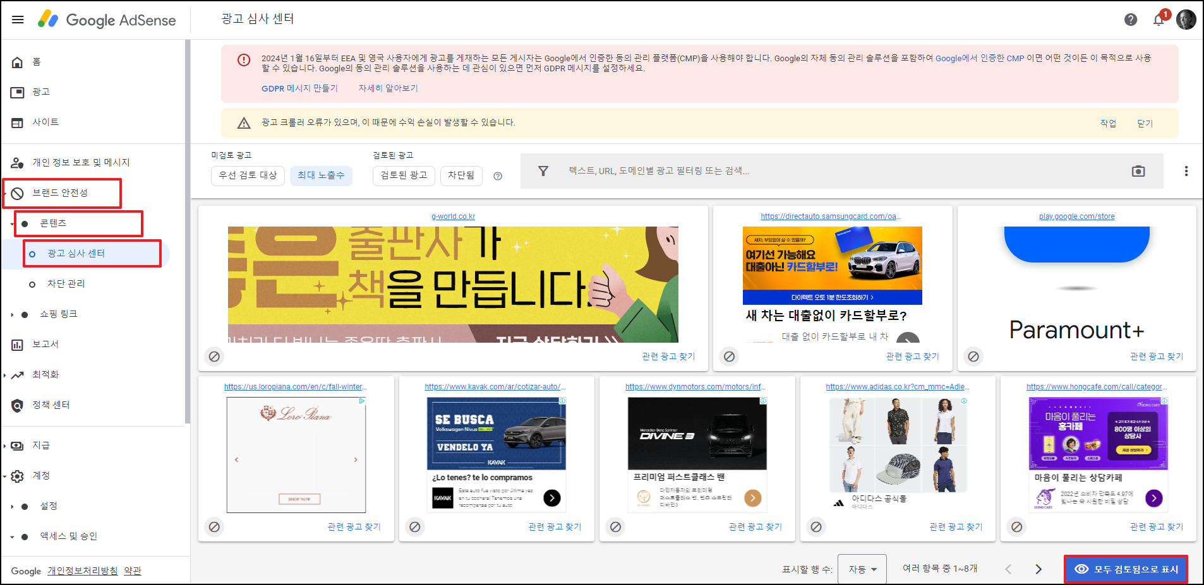Image resolution: width=1204 pixels, height=585 pixels.
Task: Click 모두 검토됨으로 표시 button
Action: [1126, 569]
